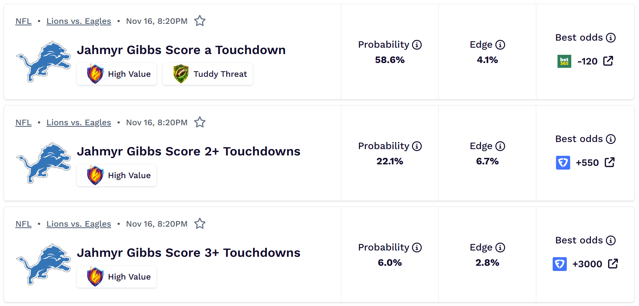Star the Score 2+ Touchdowns bet

click(200, 122)
